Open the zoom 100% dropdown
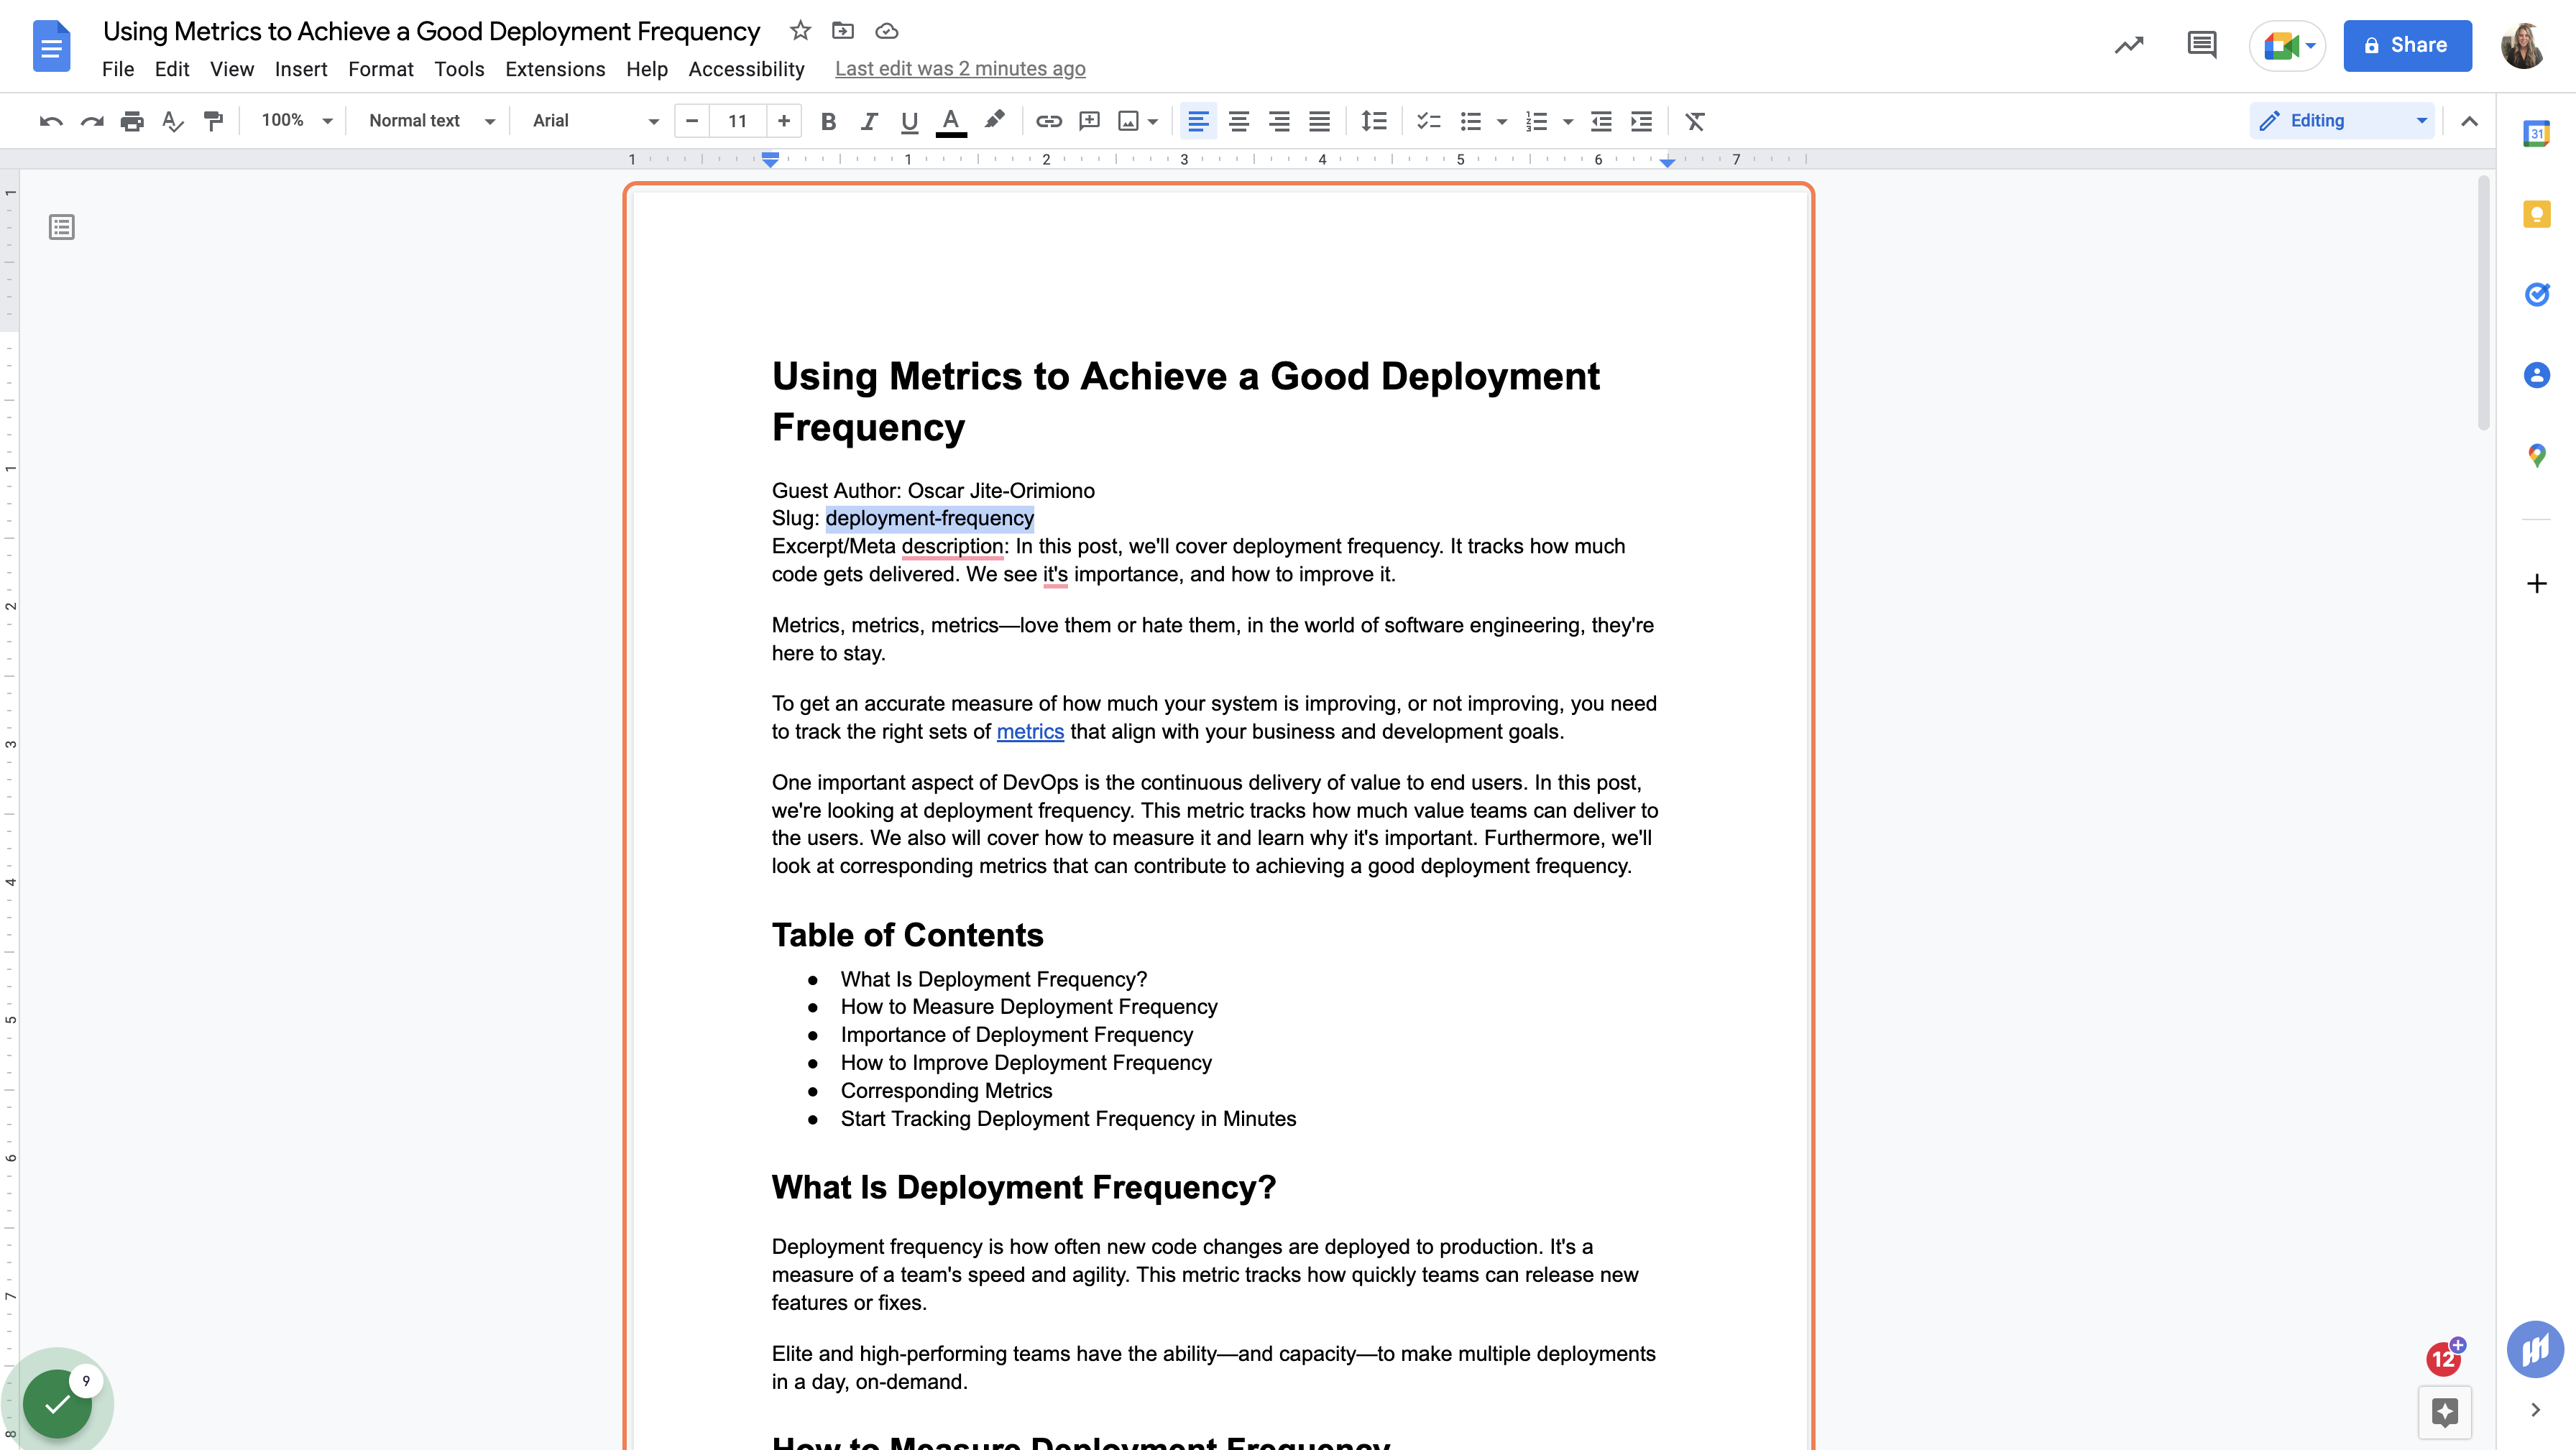Screen dimensions: 2576x1450 [x=296, y=121]
